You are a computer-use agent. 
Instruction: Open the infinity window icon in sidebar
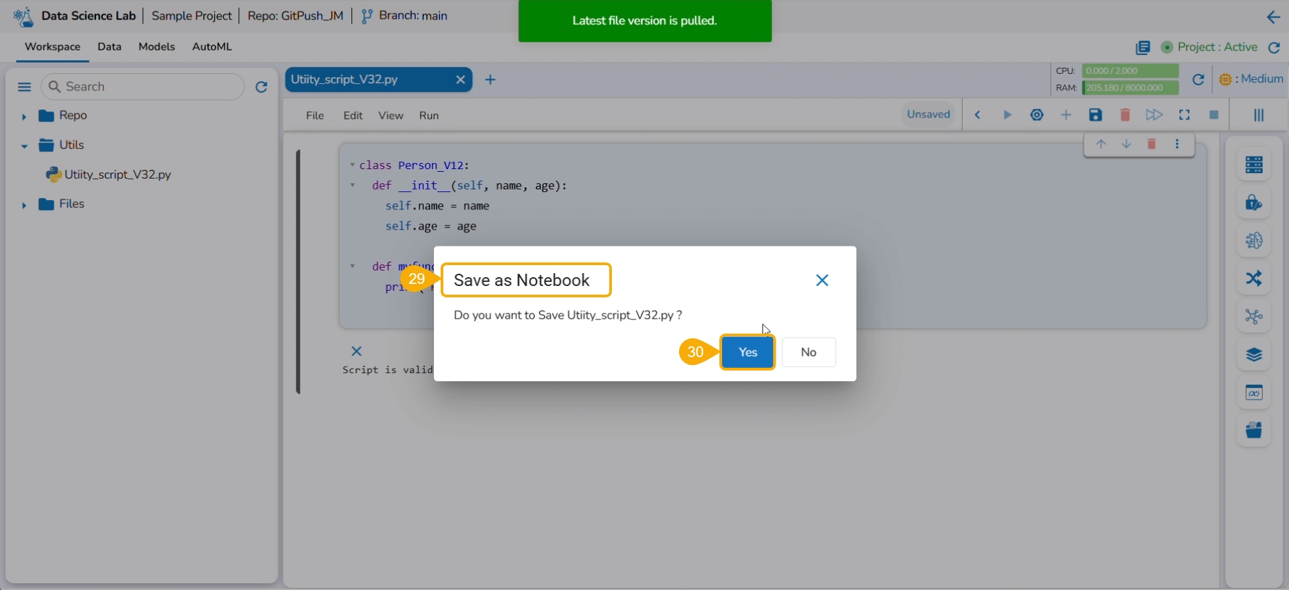(1254, 393)
